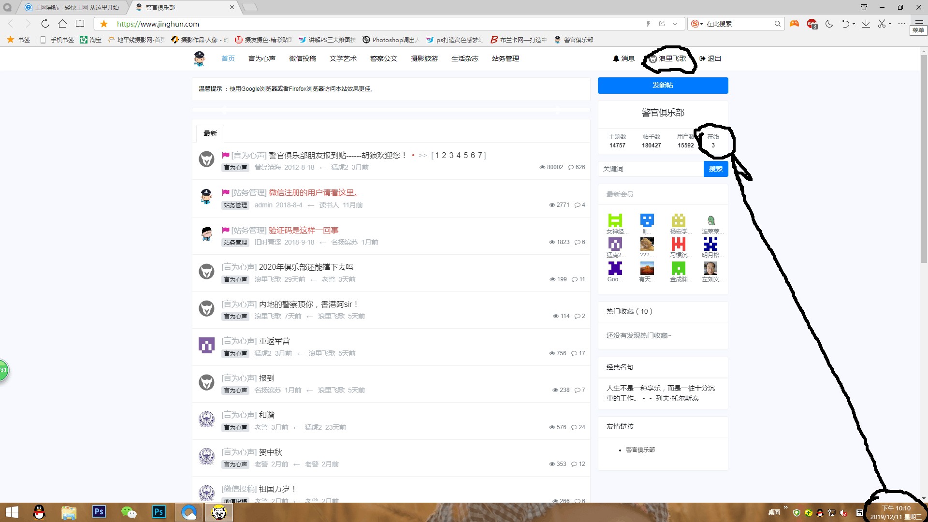This screenshot has height=522, width=928.
Task: Go to the browser home page icon
Action: 62,24
